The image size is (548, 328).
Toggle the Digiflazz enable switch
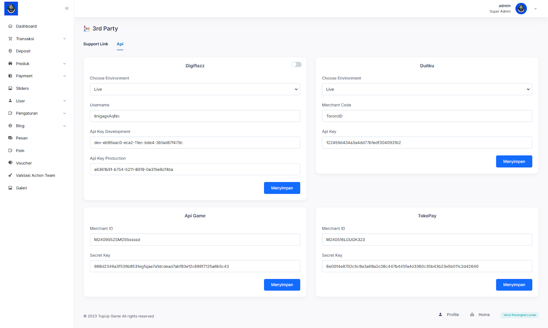point(297,65)
